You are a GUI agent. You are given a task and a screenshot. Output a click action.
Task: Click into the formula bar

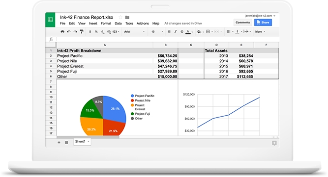[167, 39]
